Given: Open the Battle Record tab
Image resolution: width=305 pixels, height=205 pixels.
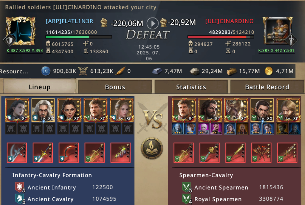Looking at the screenshot, I should (x=267, y=87).
